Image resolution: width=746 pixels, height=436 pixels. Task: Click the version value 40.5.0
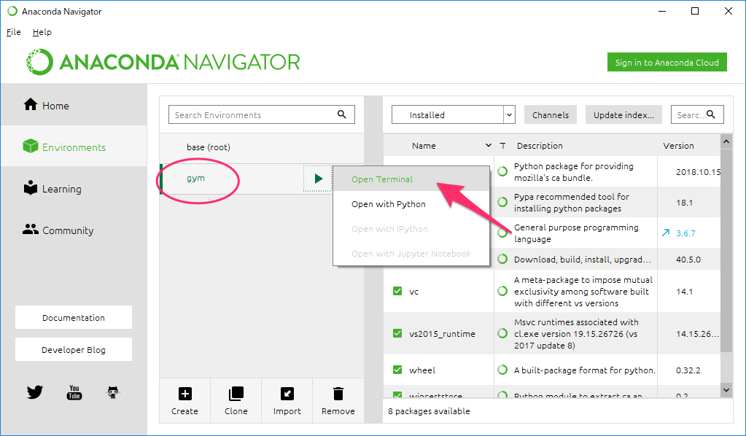point(688,259)
